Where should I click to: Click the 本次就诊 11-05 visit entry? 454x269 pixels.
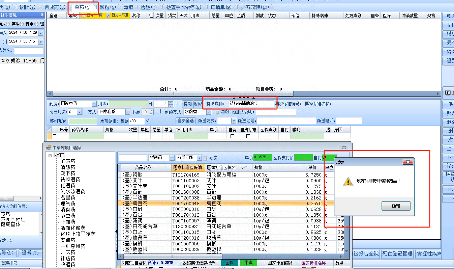point(22,61)
